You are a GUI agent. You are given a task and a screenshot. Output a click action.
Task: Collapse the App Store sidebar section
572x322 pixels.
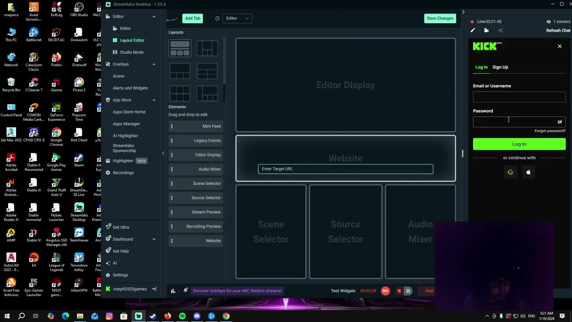[154, 100]
